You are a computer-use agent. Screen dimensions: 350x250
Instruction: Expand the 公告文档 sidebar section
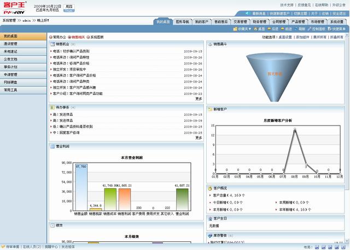coord(11,58)
